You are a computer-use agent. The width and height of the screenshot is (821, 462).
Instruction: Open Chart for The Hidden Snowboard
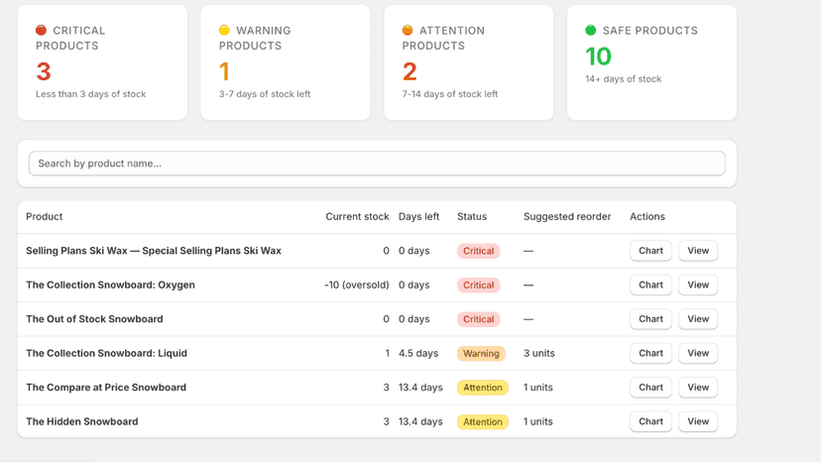[650, 421]
